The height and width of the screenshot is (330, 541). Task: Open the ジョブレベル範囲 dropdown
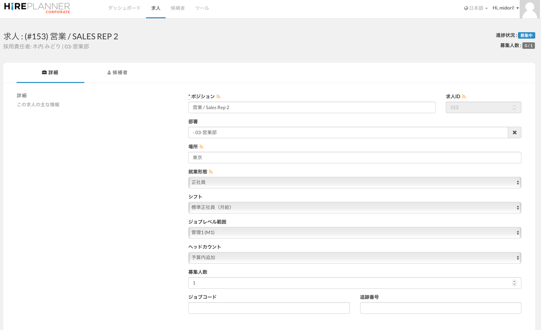pos(354,233)
